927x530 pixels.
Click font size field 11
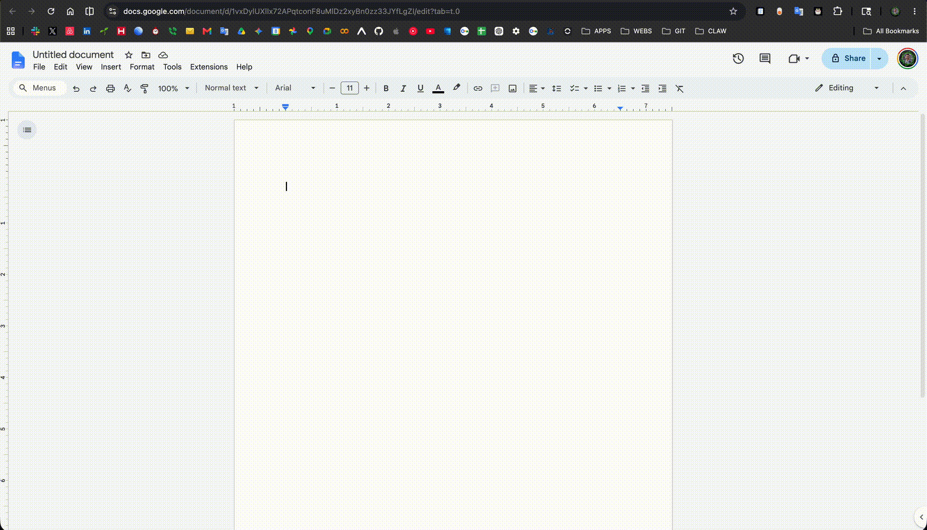[x=350, y=88]
